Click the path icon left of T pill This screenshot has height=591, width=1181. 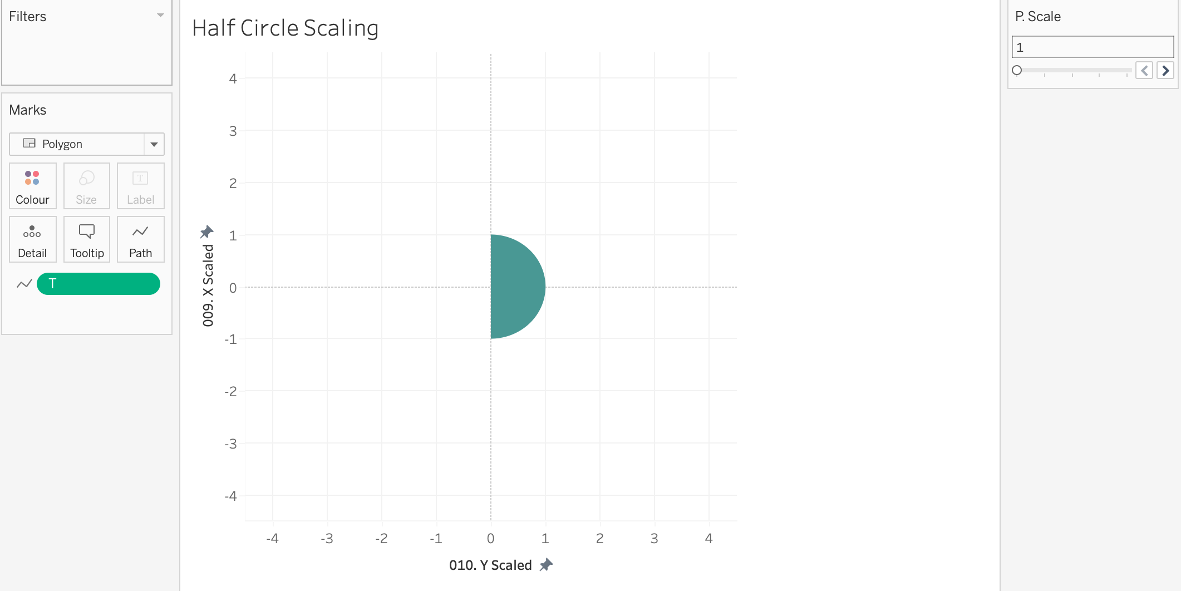pos(24,284)
